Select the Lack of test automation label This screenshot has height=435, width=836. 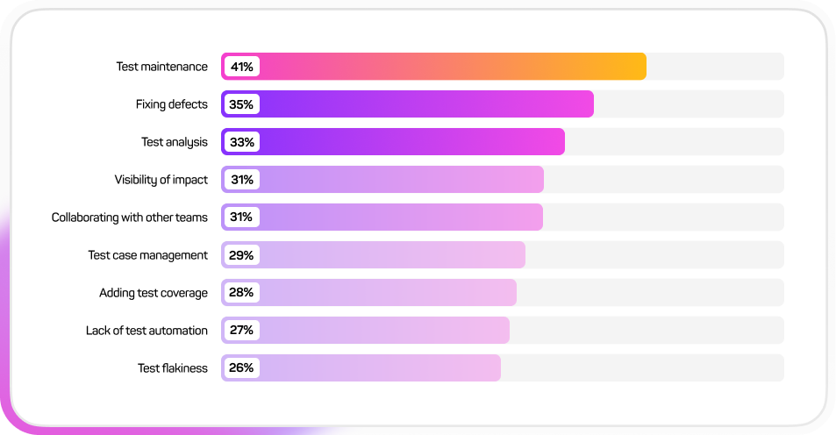pyautogui.click(x=146, y=331)
